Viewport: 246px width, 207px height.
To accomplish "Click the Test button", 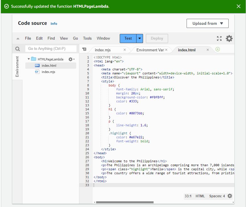I will [128, 38].
